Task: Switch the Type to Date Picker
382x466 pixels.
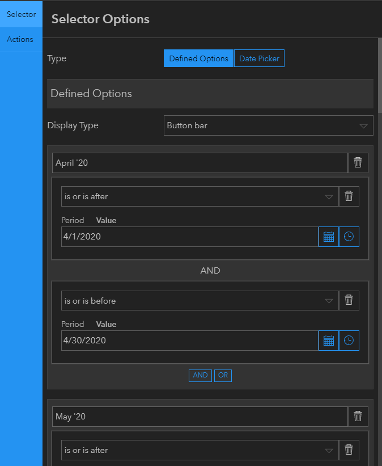Action: tap(259, 58)
